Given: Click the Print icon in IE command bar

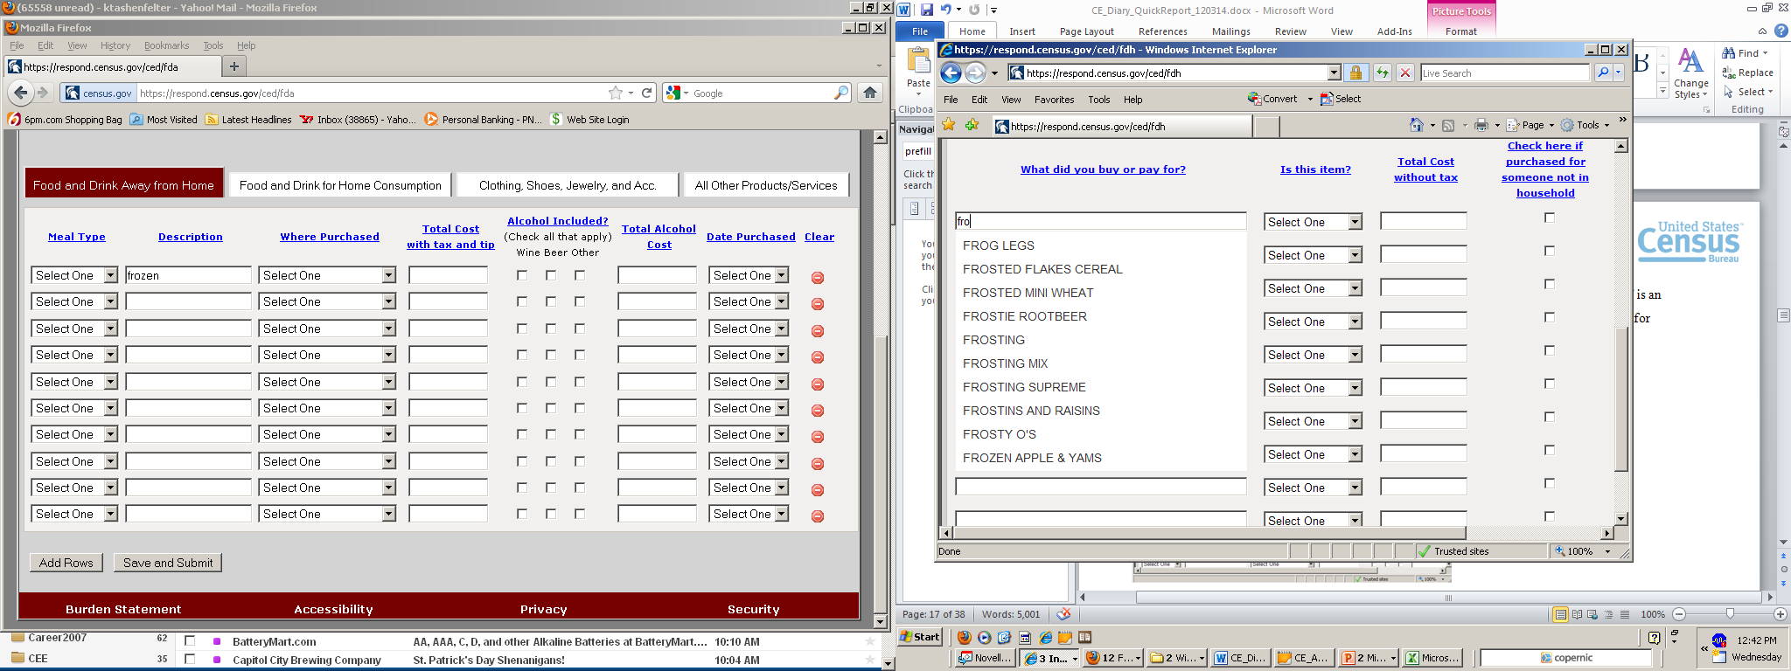Looking at the screenshot, I should pos(1481,126).
